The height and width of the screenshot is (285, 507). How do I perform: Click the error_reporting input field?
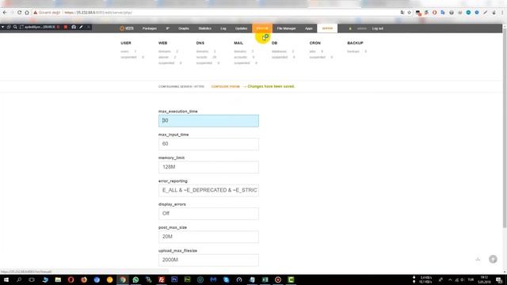pos(208,190)
